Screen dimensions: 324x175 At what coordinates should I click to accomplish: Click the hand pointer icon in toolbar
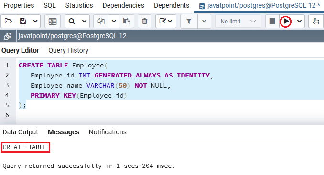coord(316,21)
